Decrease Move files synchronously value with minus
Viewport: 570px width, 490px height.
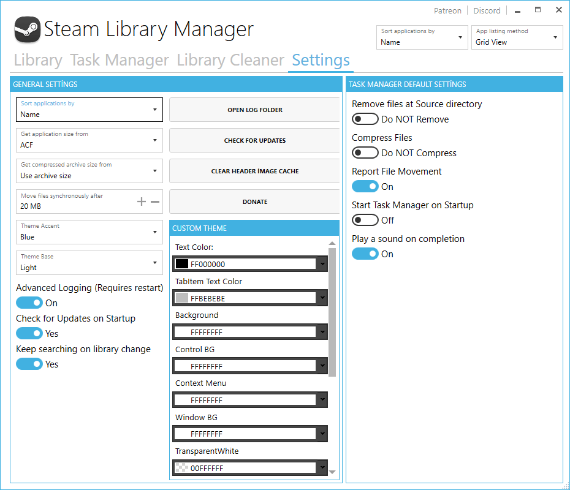(x=155, y=202)
